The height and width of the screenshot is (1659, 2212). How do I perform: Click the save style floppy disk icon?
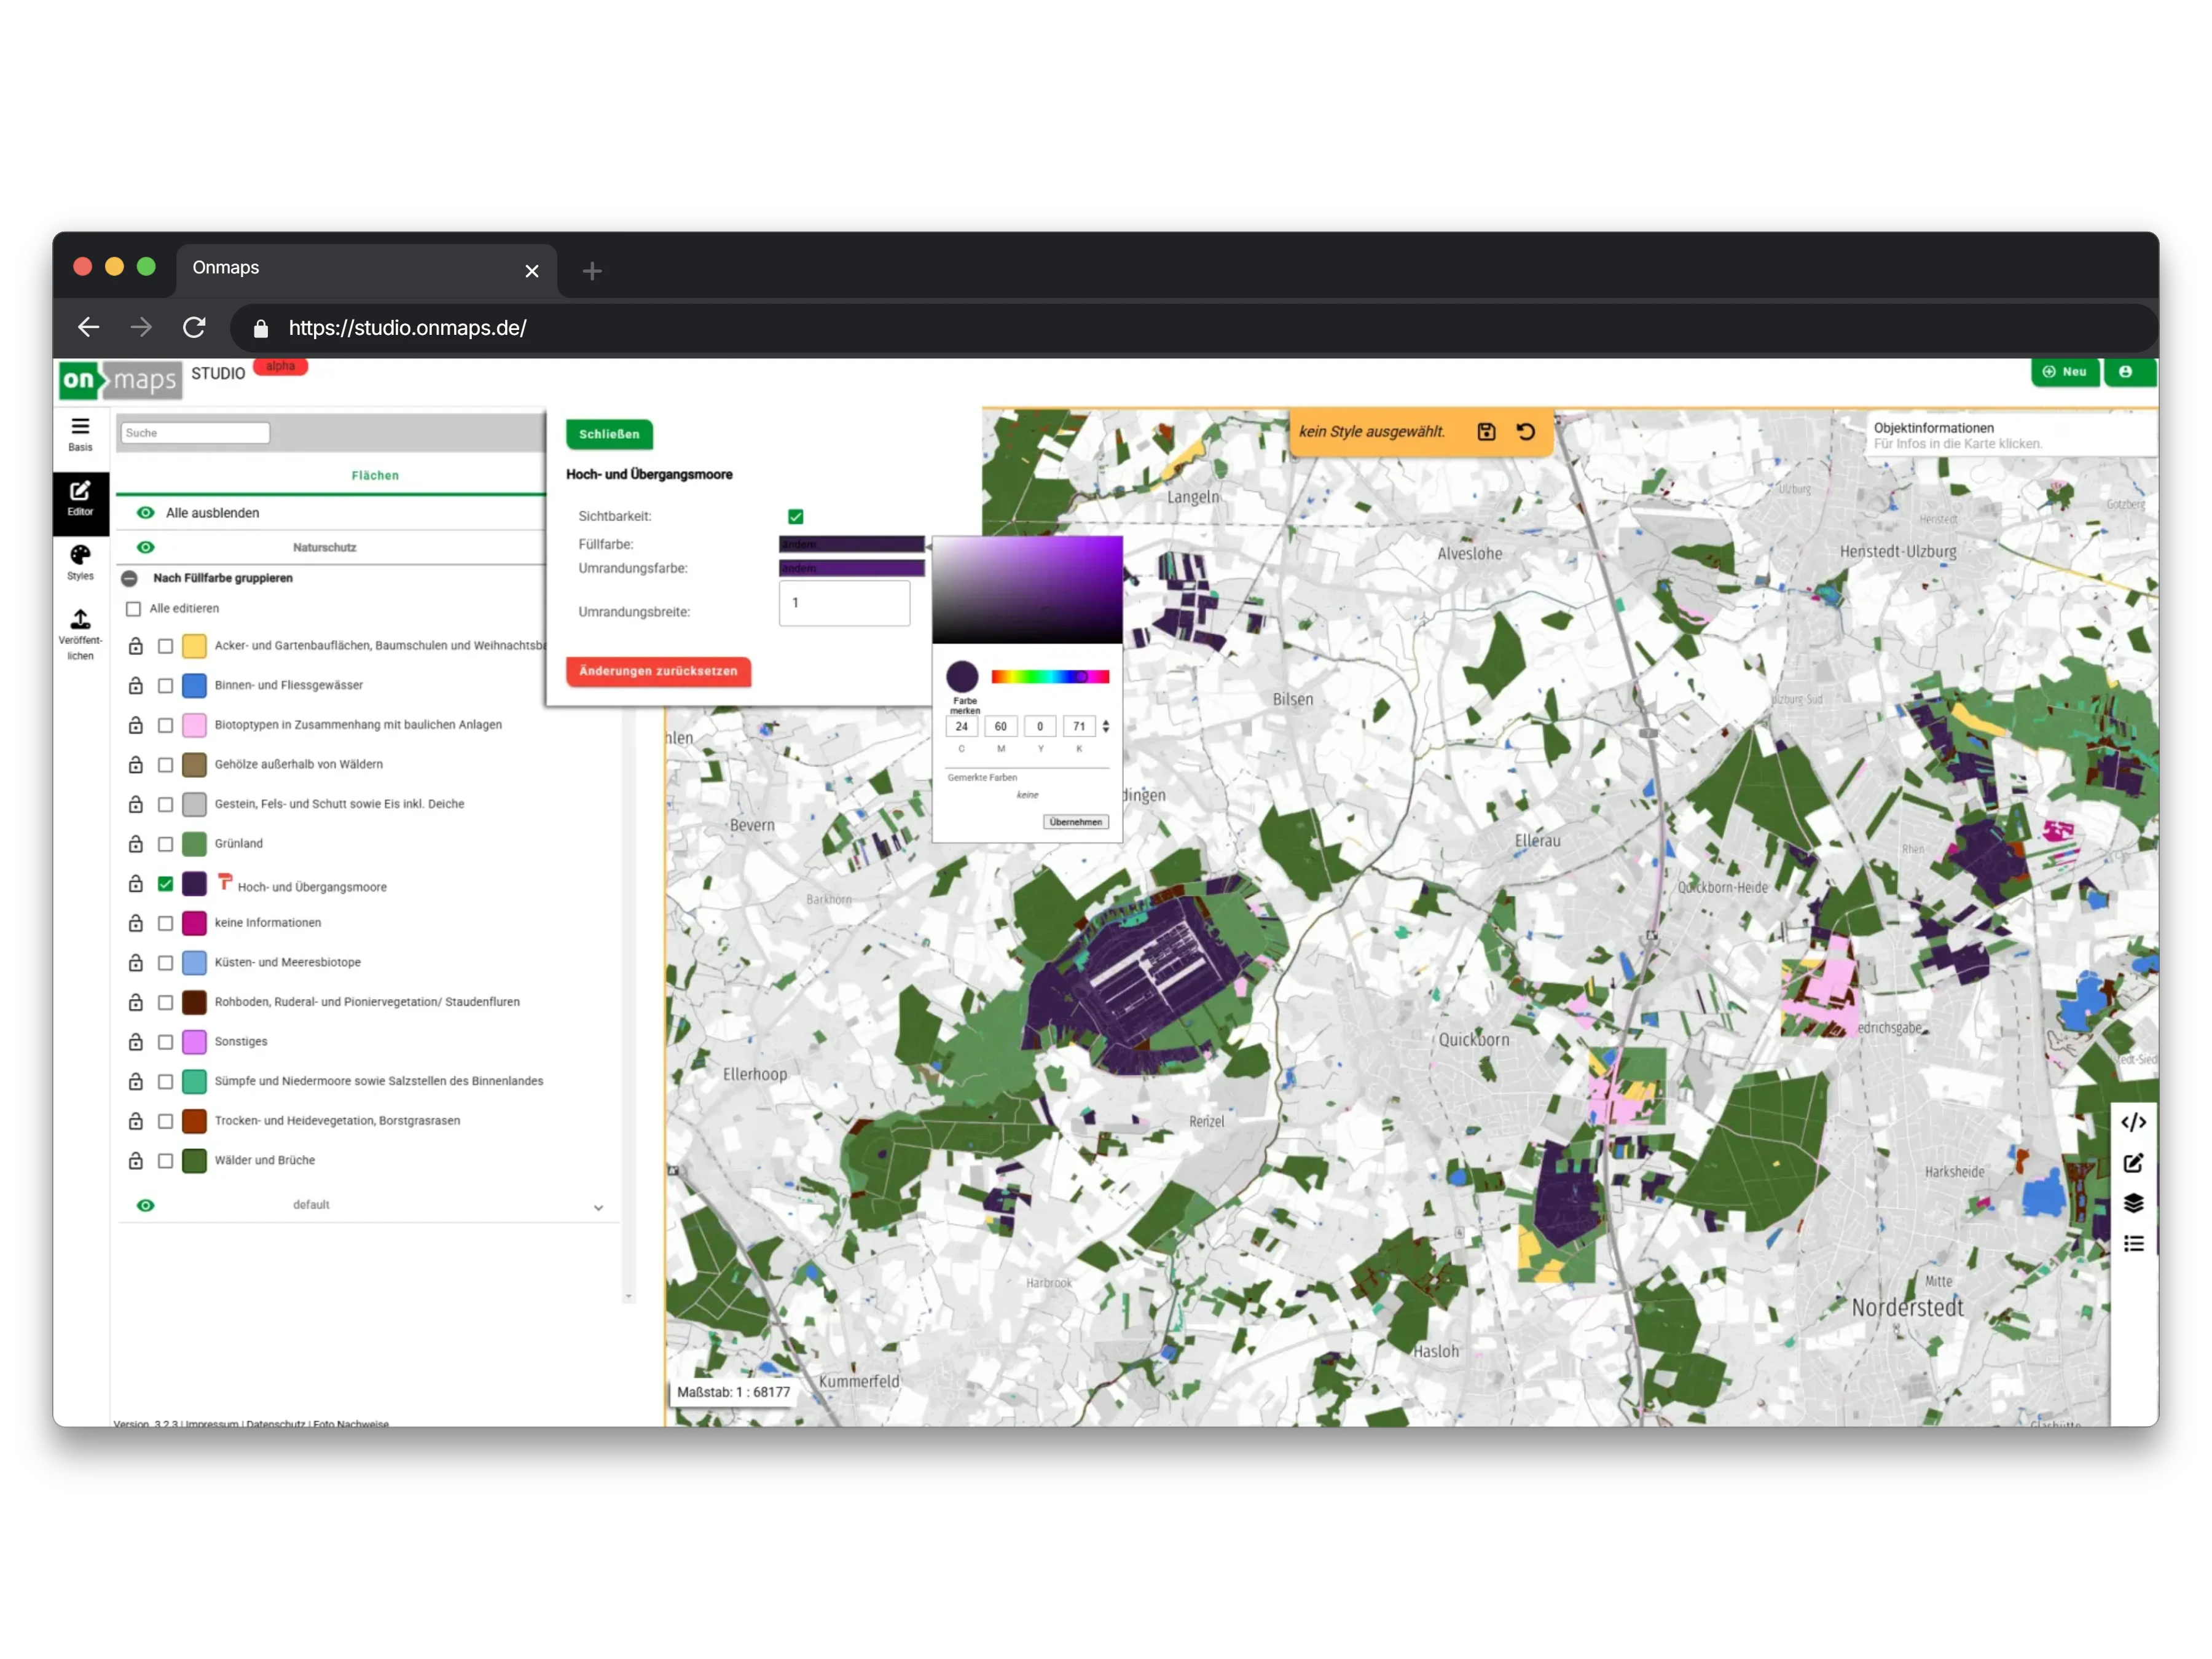tap(1486, 432)
